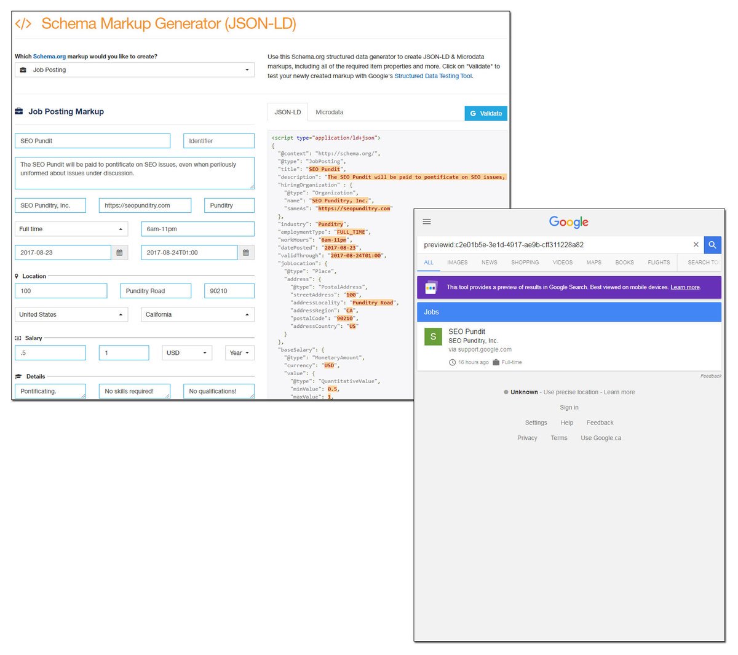Click the Google hamburger menu icon
Viewport: 738px width, 655px height.
click(427, 221)
